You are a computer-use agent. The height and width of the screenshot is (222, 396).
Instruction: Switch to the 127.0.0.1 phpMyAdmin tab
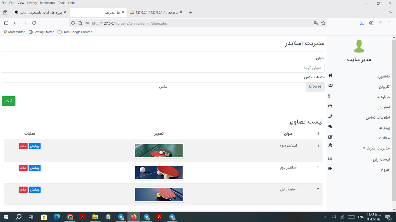click(x=156, y=12)
